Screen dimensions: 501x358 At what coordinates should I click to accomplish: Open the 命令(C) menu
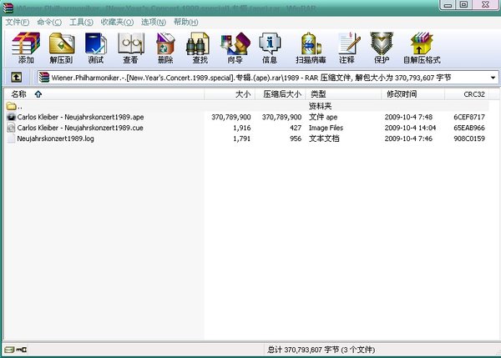click(49, 22)
